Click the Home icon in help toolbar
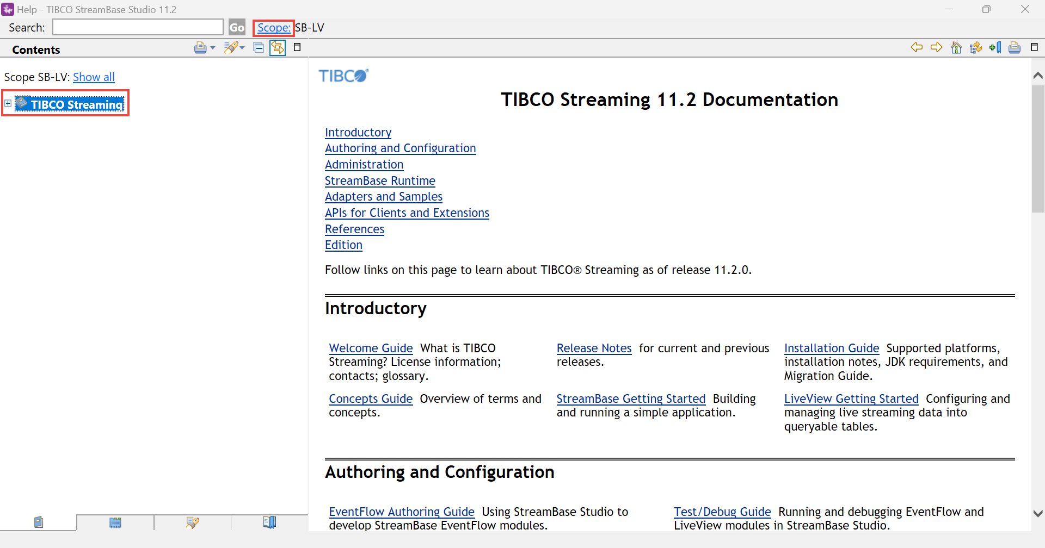The width and height of the screenshot is (1045, 548). 956,48
